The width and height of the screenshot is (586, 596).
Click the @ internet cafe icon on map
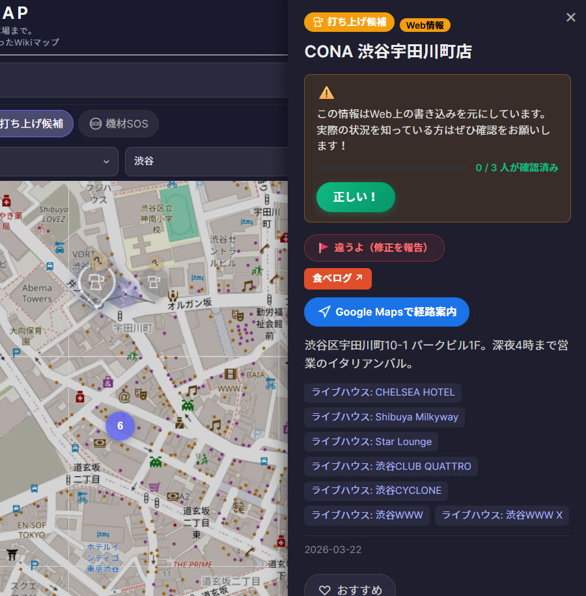[x=124, y=397]
